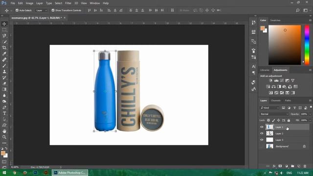This screenshot has height=176, width=313.
Task: Select the Zoom tool
Action: click(x=4, y=137)
